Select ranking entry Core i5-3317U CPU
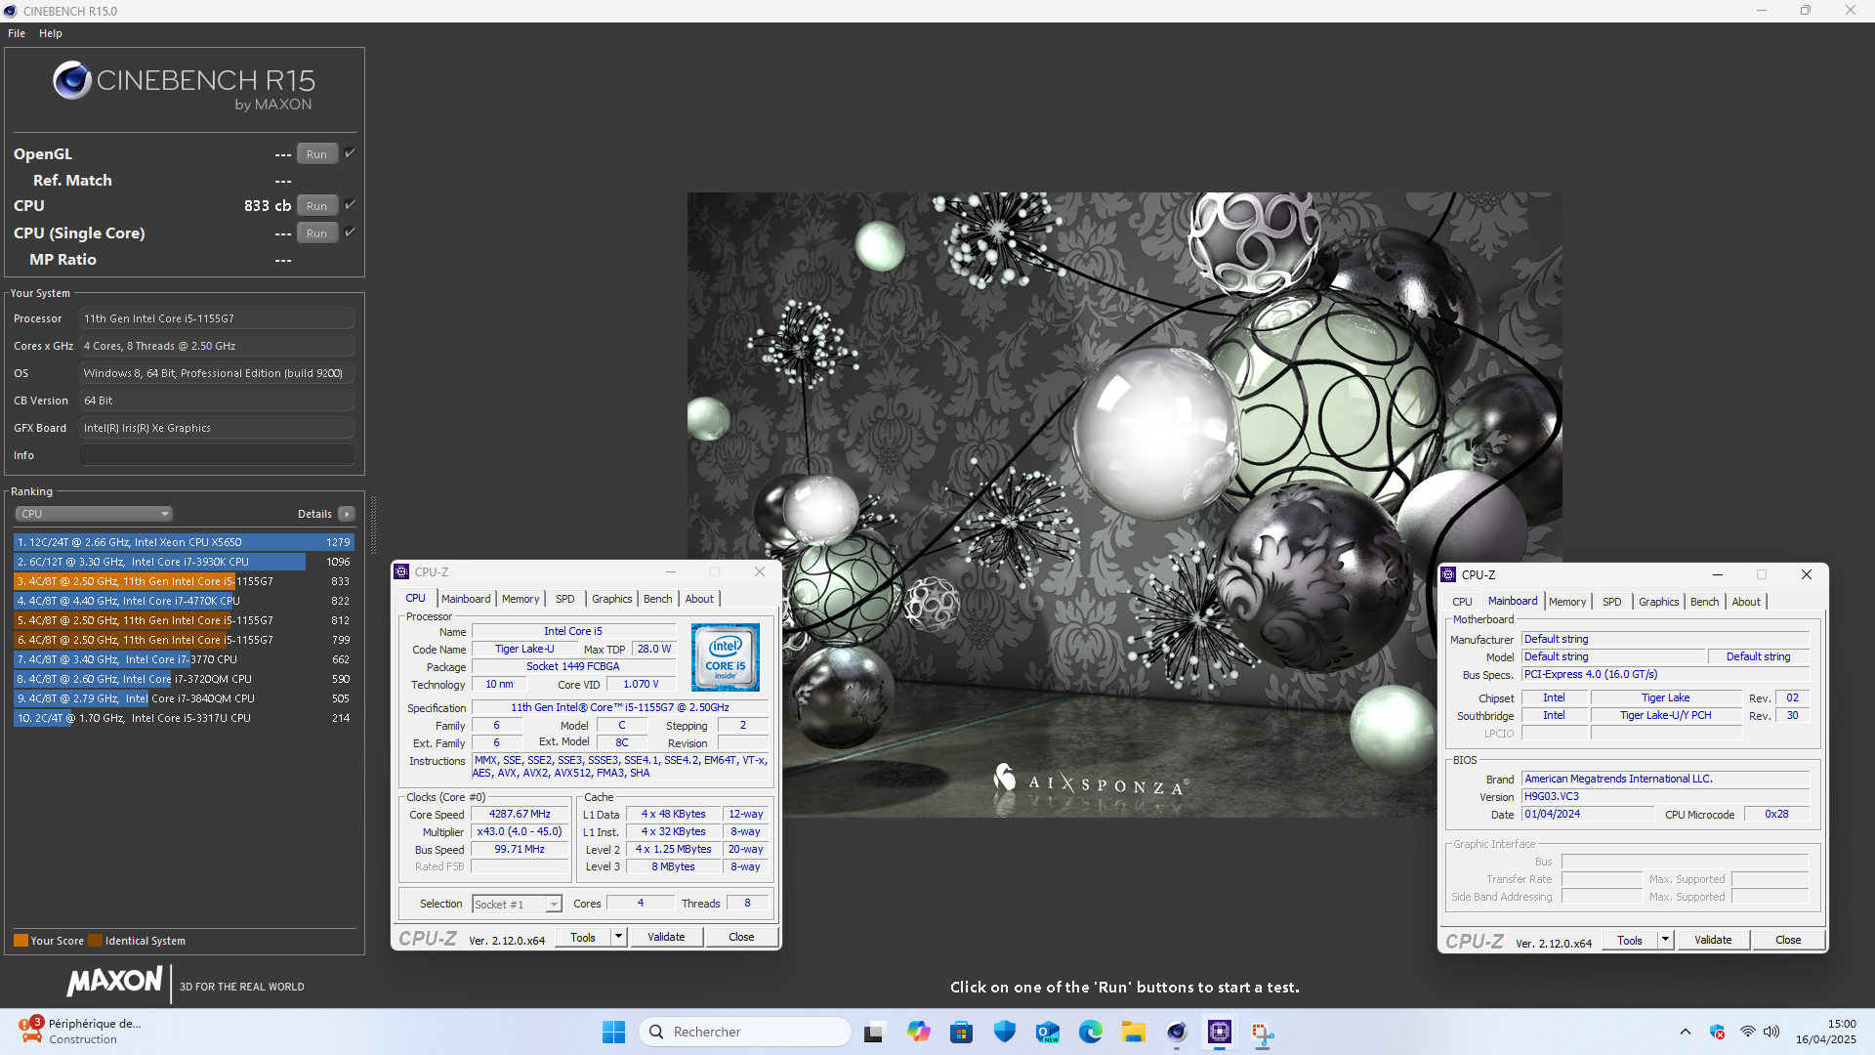This screenshot has height=1055, width=1875. 184,718
